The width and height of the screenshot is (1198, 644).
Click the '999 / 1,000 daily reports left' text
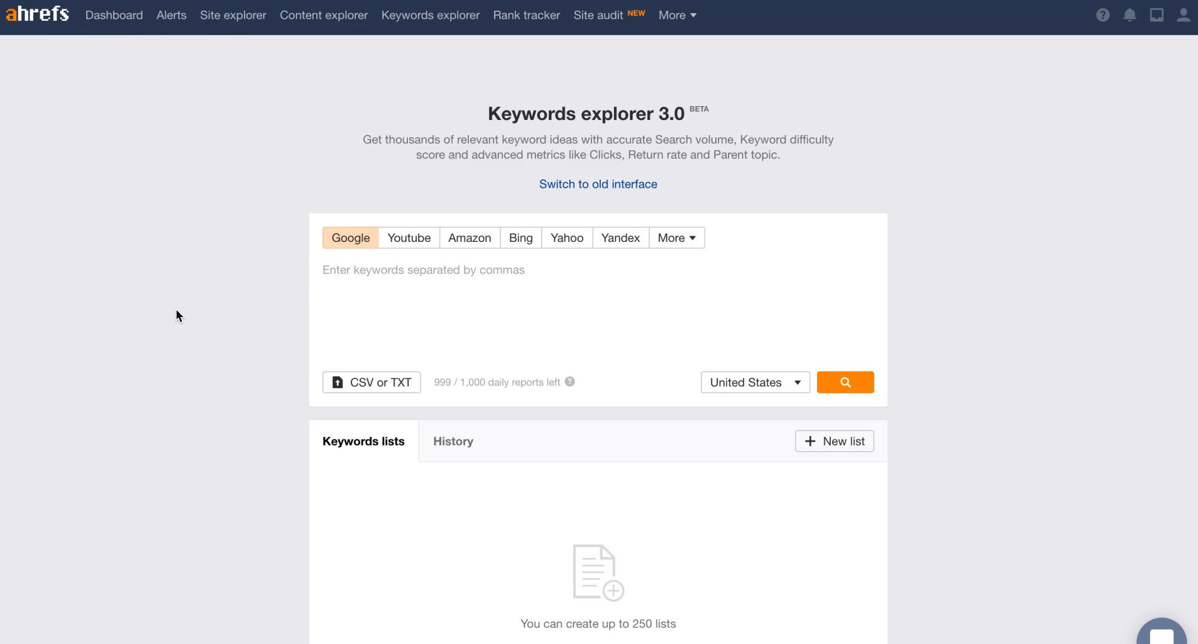pos(497,382)
